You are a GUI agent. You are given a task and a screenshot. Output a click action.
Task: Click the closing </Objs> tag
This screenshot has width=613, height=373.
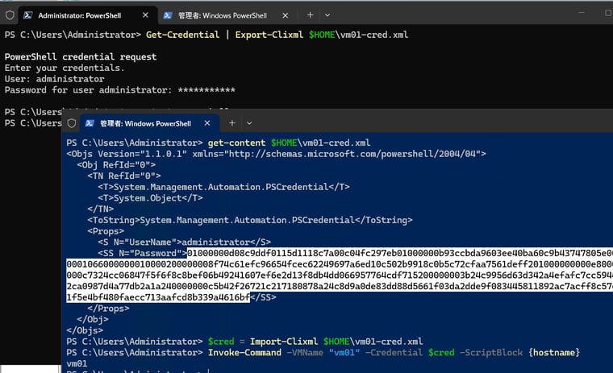(85, 330)
